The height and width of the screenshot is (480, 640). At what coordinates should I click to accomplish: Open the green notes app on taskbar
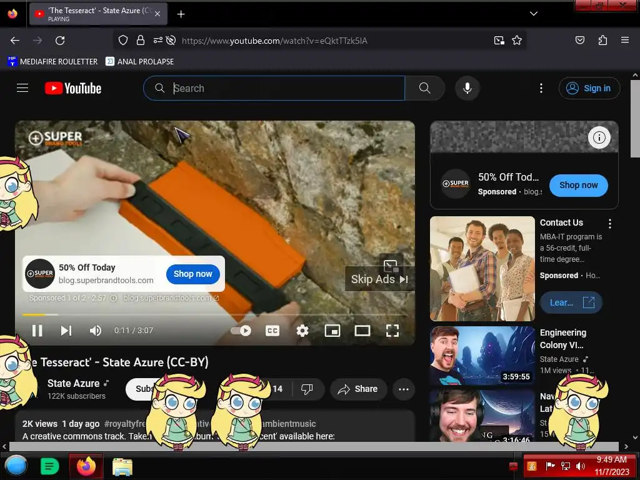coord(50,466)
